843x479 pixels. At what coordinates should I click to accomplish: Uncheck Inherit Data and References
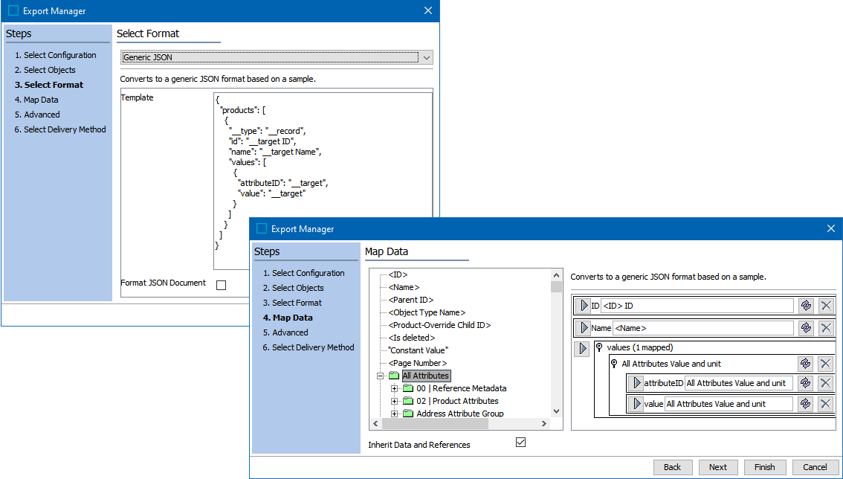[520, 443]
